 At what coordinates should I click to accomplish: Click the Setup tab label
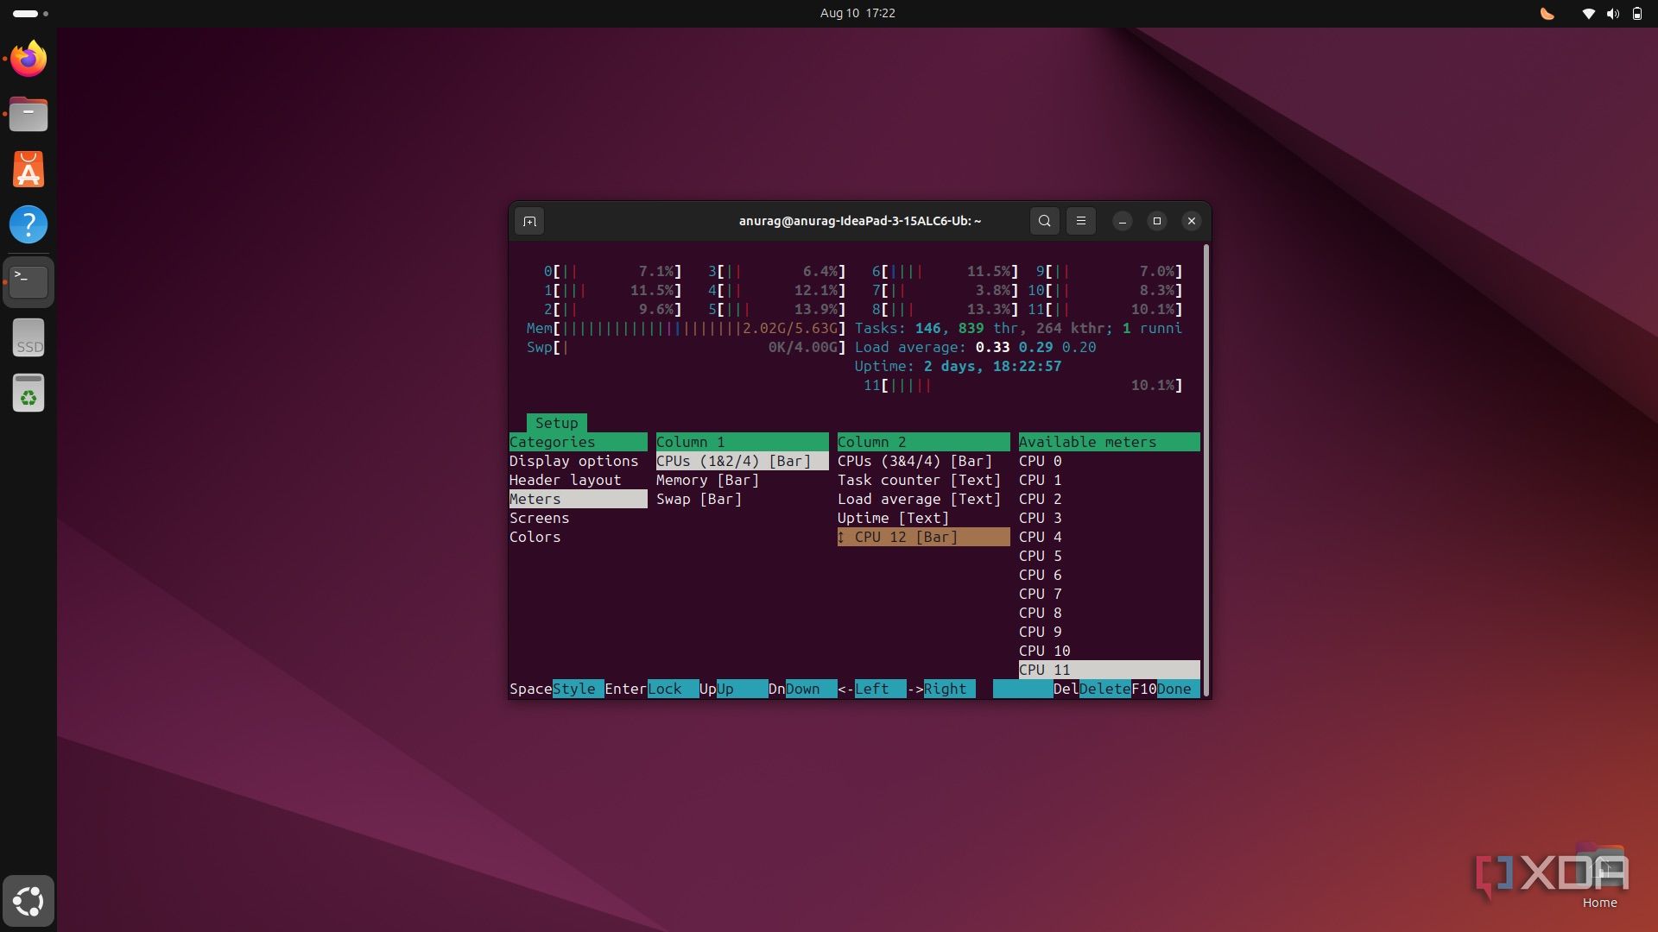[x=557, y=423]
